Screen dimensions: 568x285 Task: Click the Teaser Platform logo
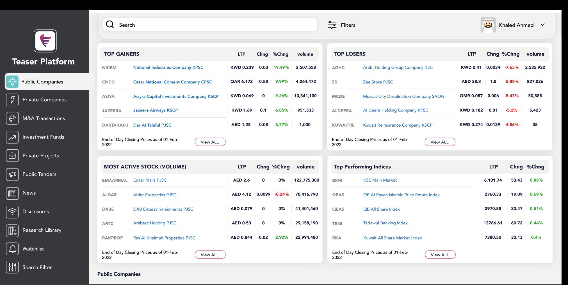click(45, 41)
